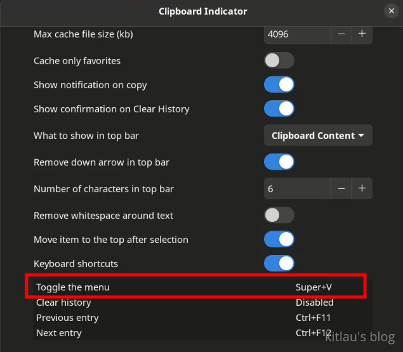Switch off Keyboard shortcuts

[x=279, y=263]
